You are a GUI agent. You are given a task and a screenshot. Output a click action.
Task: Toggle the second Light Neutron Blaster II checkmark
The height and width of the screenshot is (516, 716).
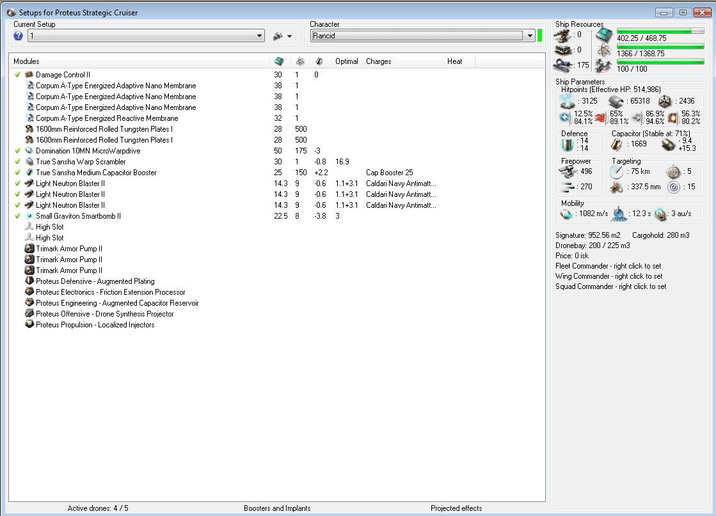17,194
